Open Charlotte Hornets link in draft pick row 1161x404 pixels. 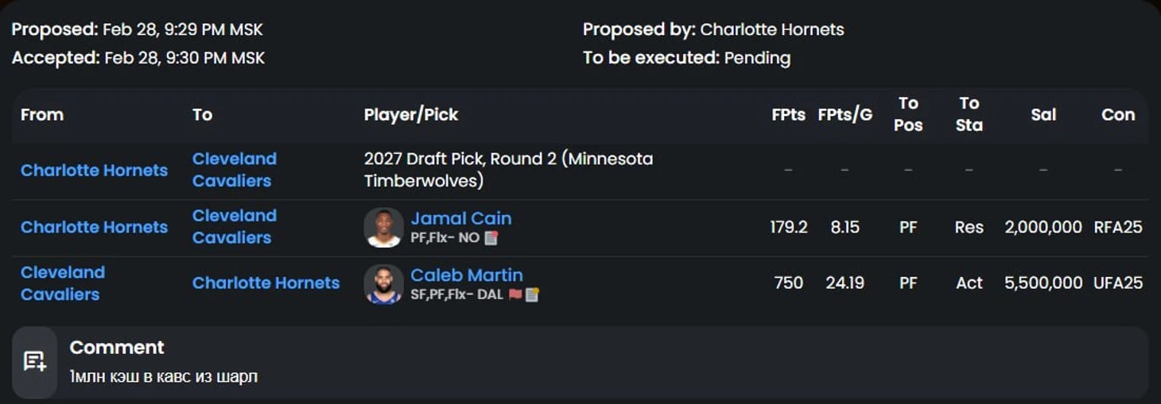tap(94, 170)
